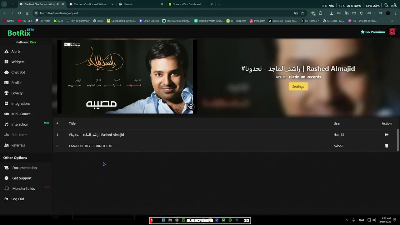Open the Kick bookmark
The height and width of the screenshot is (225, 400).
[58, 21]
